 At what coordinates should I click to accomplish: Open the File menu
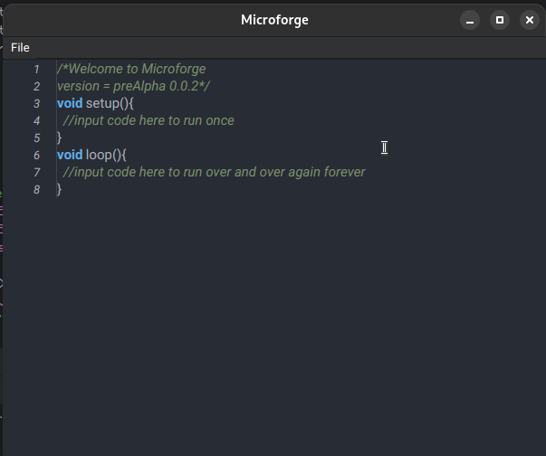click(20, 48)
